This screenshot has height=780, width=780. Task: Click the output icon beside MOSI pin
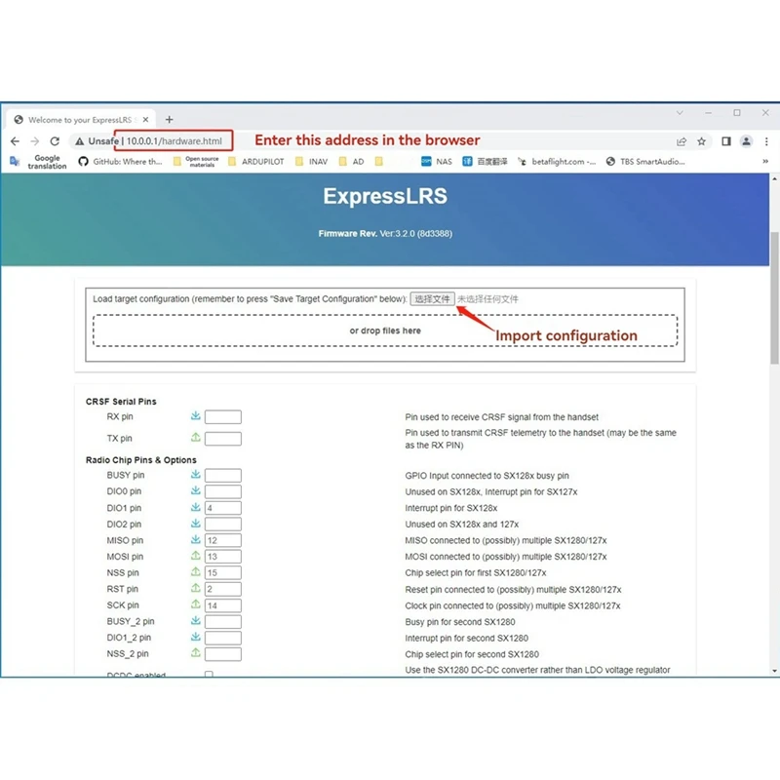196,555
